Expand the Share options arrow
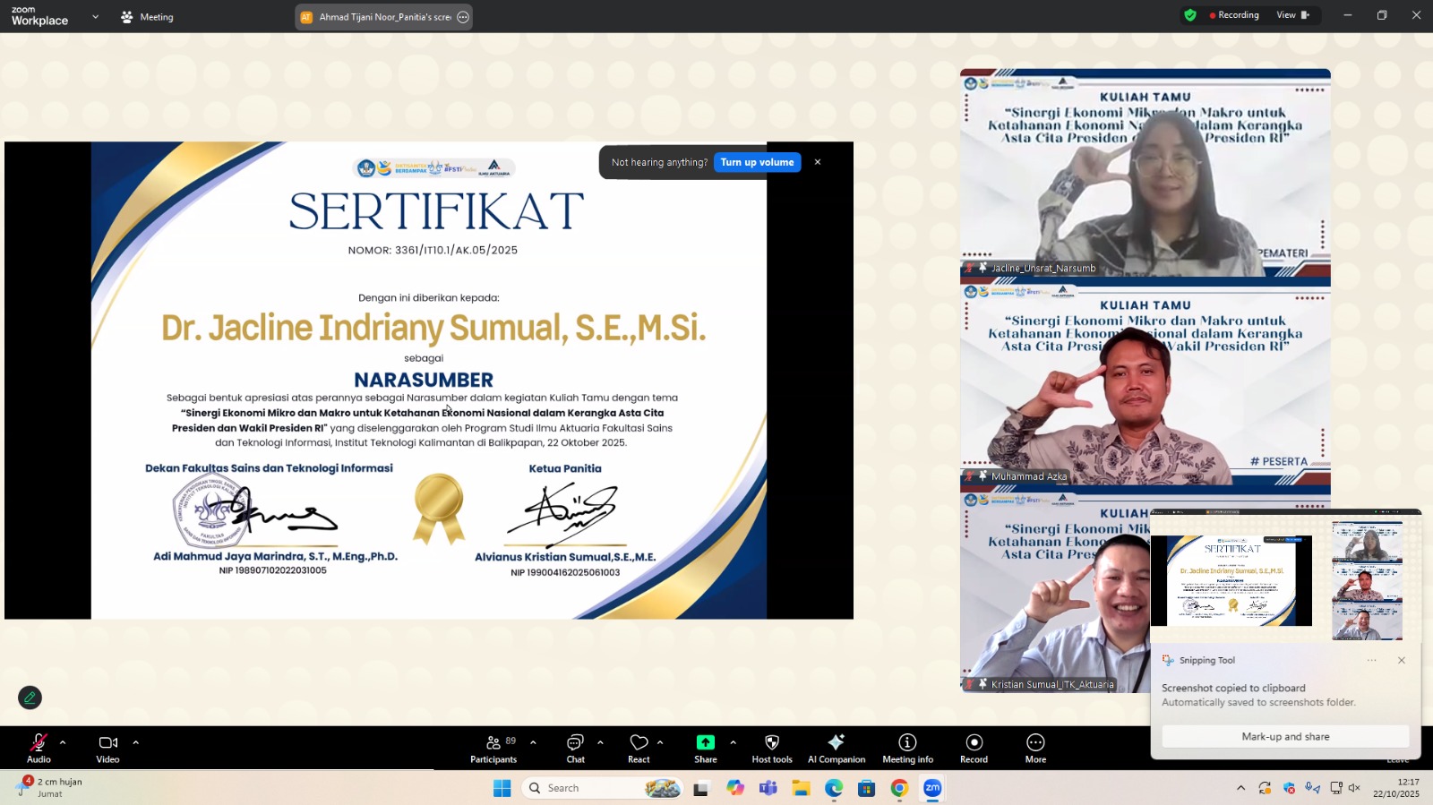Image resolution: width=1433 pixels, height=805 pixels. click(x=733, y=742)
